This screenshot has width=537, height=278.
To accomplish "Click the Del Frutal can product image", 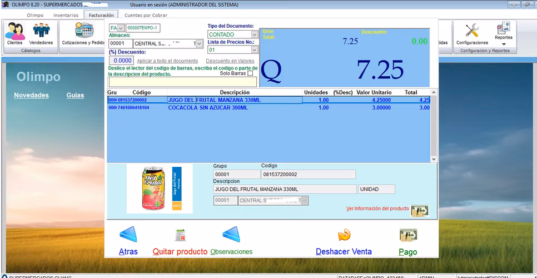I will tap(152, 188).
